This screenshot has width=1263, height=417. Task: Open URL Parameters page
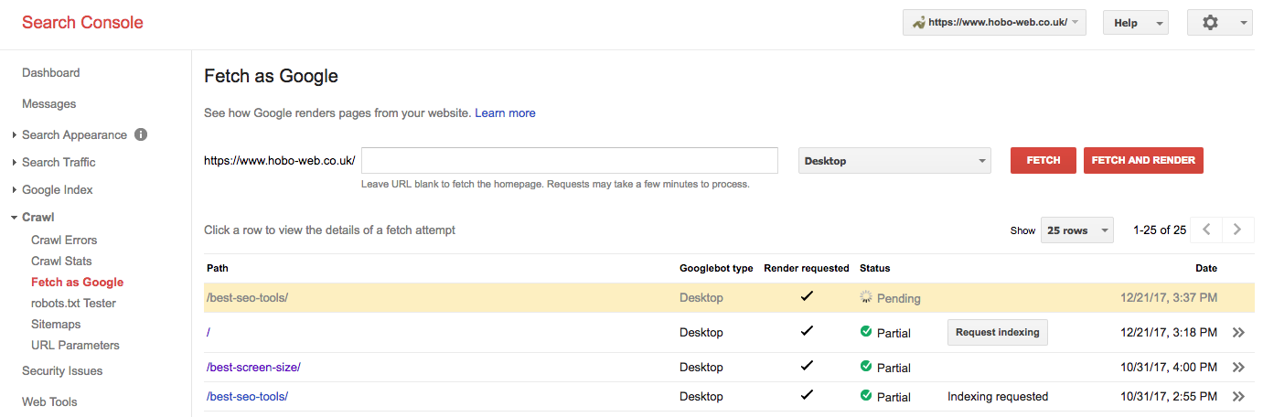point(75,345)
